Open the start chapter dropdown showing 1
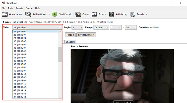Screen dimensions: 187x103 click(x=116, y=28)
